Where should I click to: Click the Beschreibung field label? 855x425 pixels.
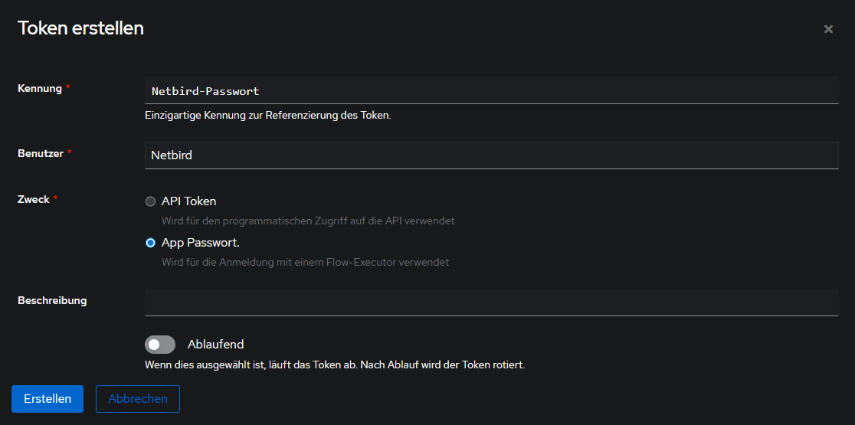52,300
